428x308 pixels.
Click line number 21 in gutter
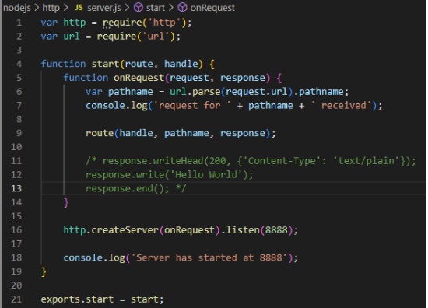(16, 299)
